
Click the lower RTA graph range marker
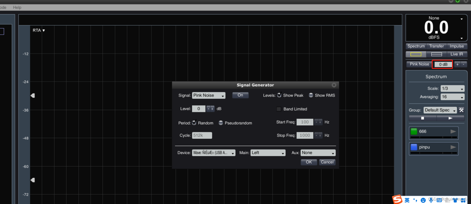[x=33, y=180]
